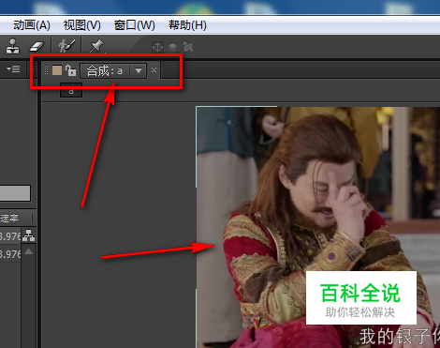Select the Roto Brush tool
Image resolution: width=440 pixels, height=348 pixels.
66,46
